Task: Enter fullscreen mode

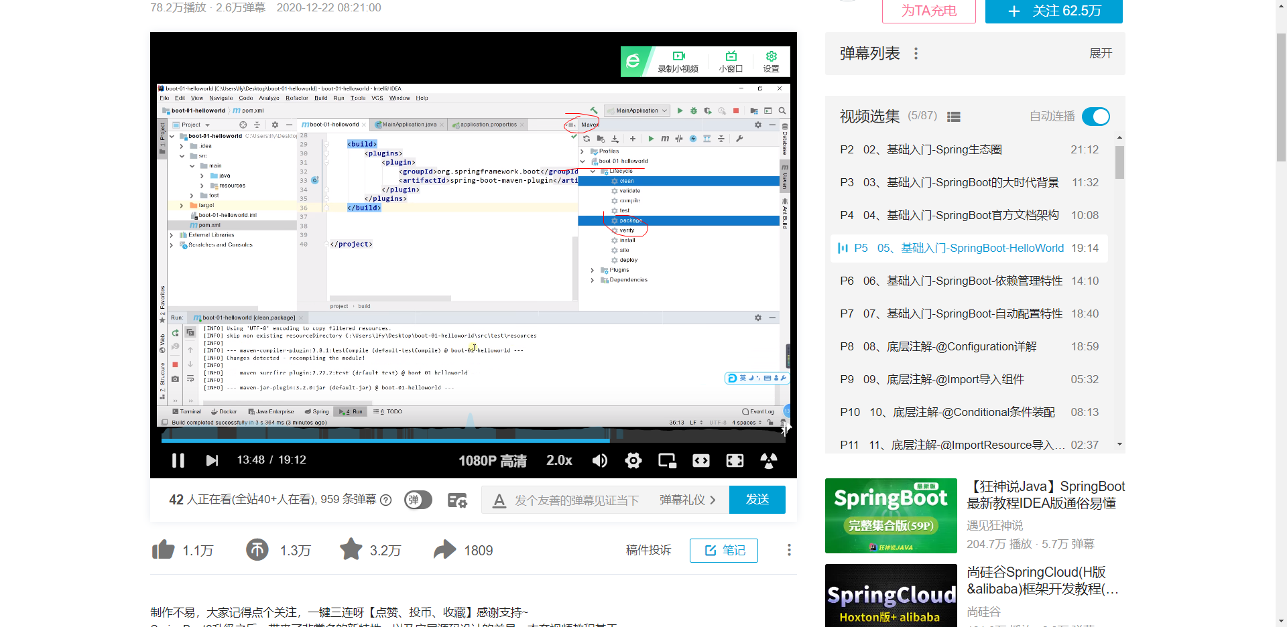Action: pos(769,460)
